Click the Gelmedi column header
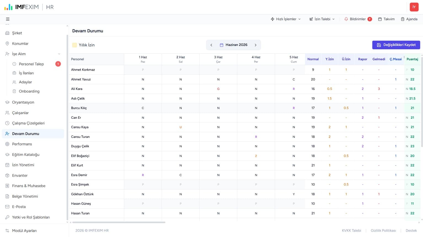Image resolution: width=423 pixels, height=237 pixels. (379, 59)
